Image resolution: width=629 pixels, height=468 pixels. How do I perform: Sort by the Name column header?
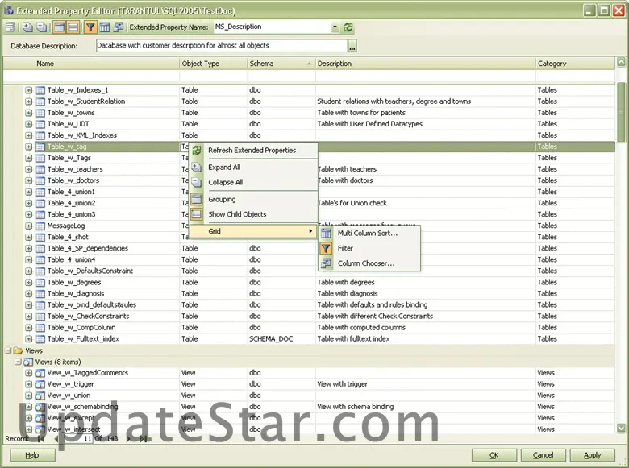point(91,64)
